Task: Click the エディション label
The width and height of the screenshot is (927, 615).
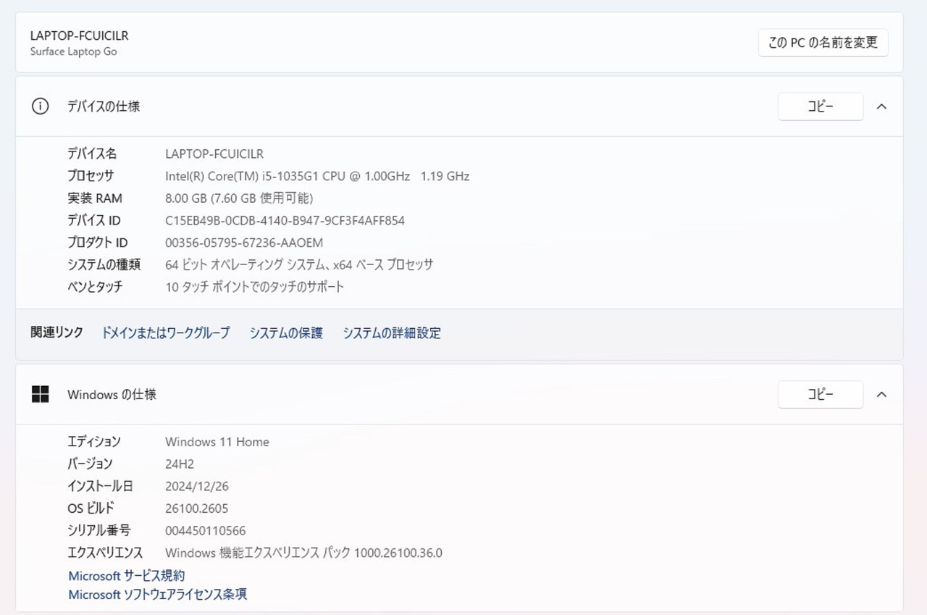Action: click(x=94, y=442)
